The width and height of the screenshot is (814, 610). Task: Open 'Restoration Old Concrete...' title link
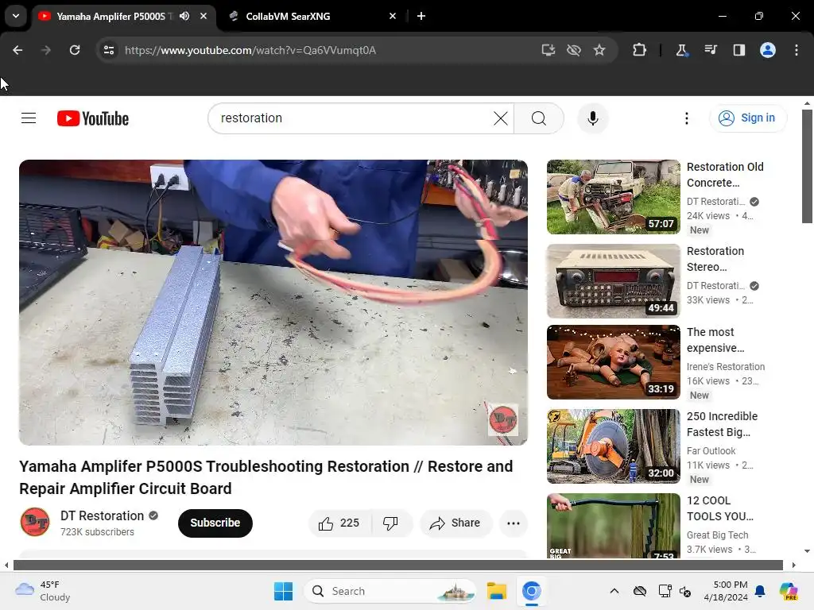coord(725,175)
